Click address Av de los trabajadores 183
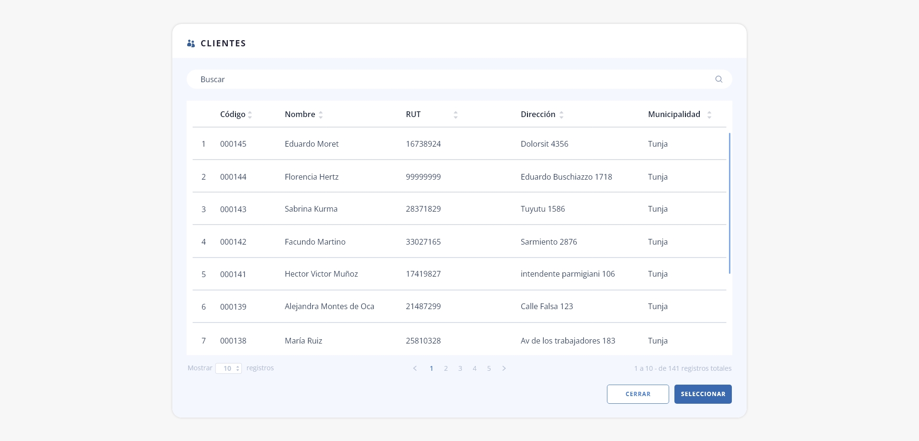Viewport: 919px width, 441px height. [x=568, y=341]
